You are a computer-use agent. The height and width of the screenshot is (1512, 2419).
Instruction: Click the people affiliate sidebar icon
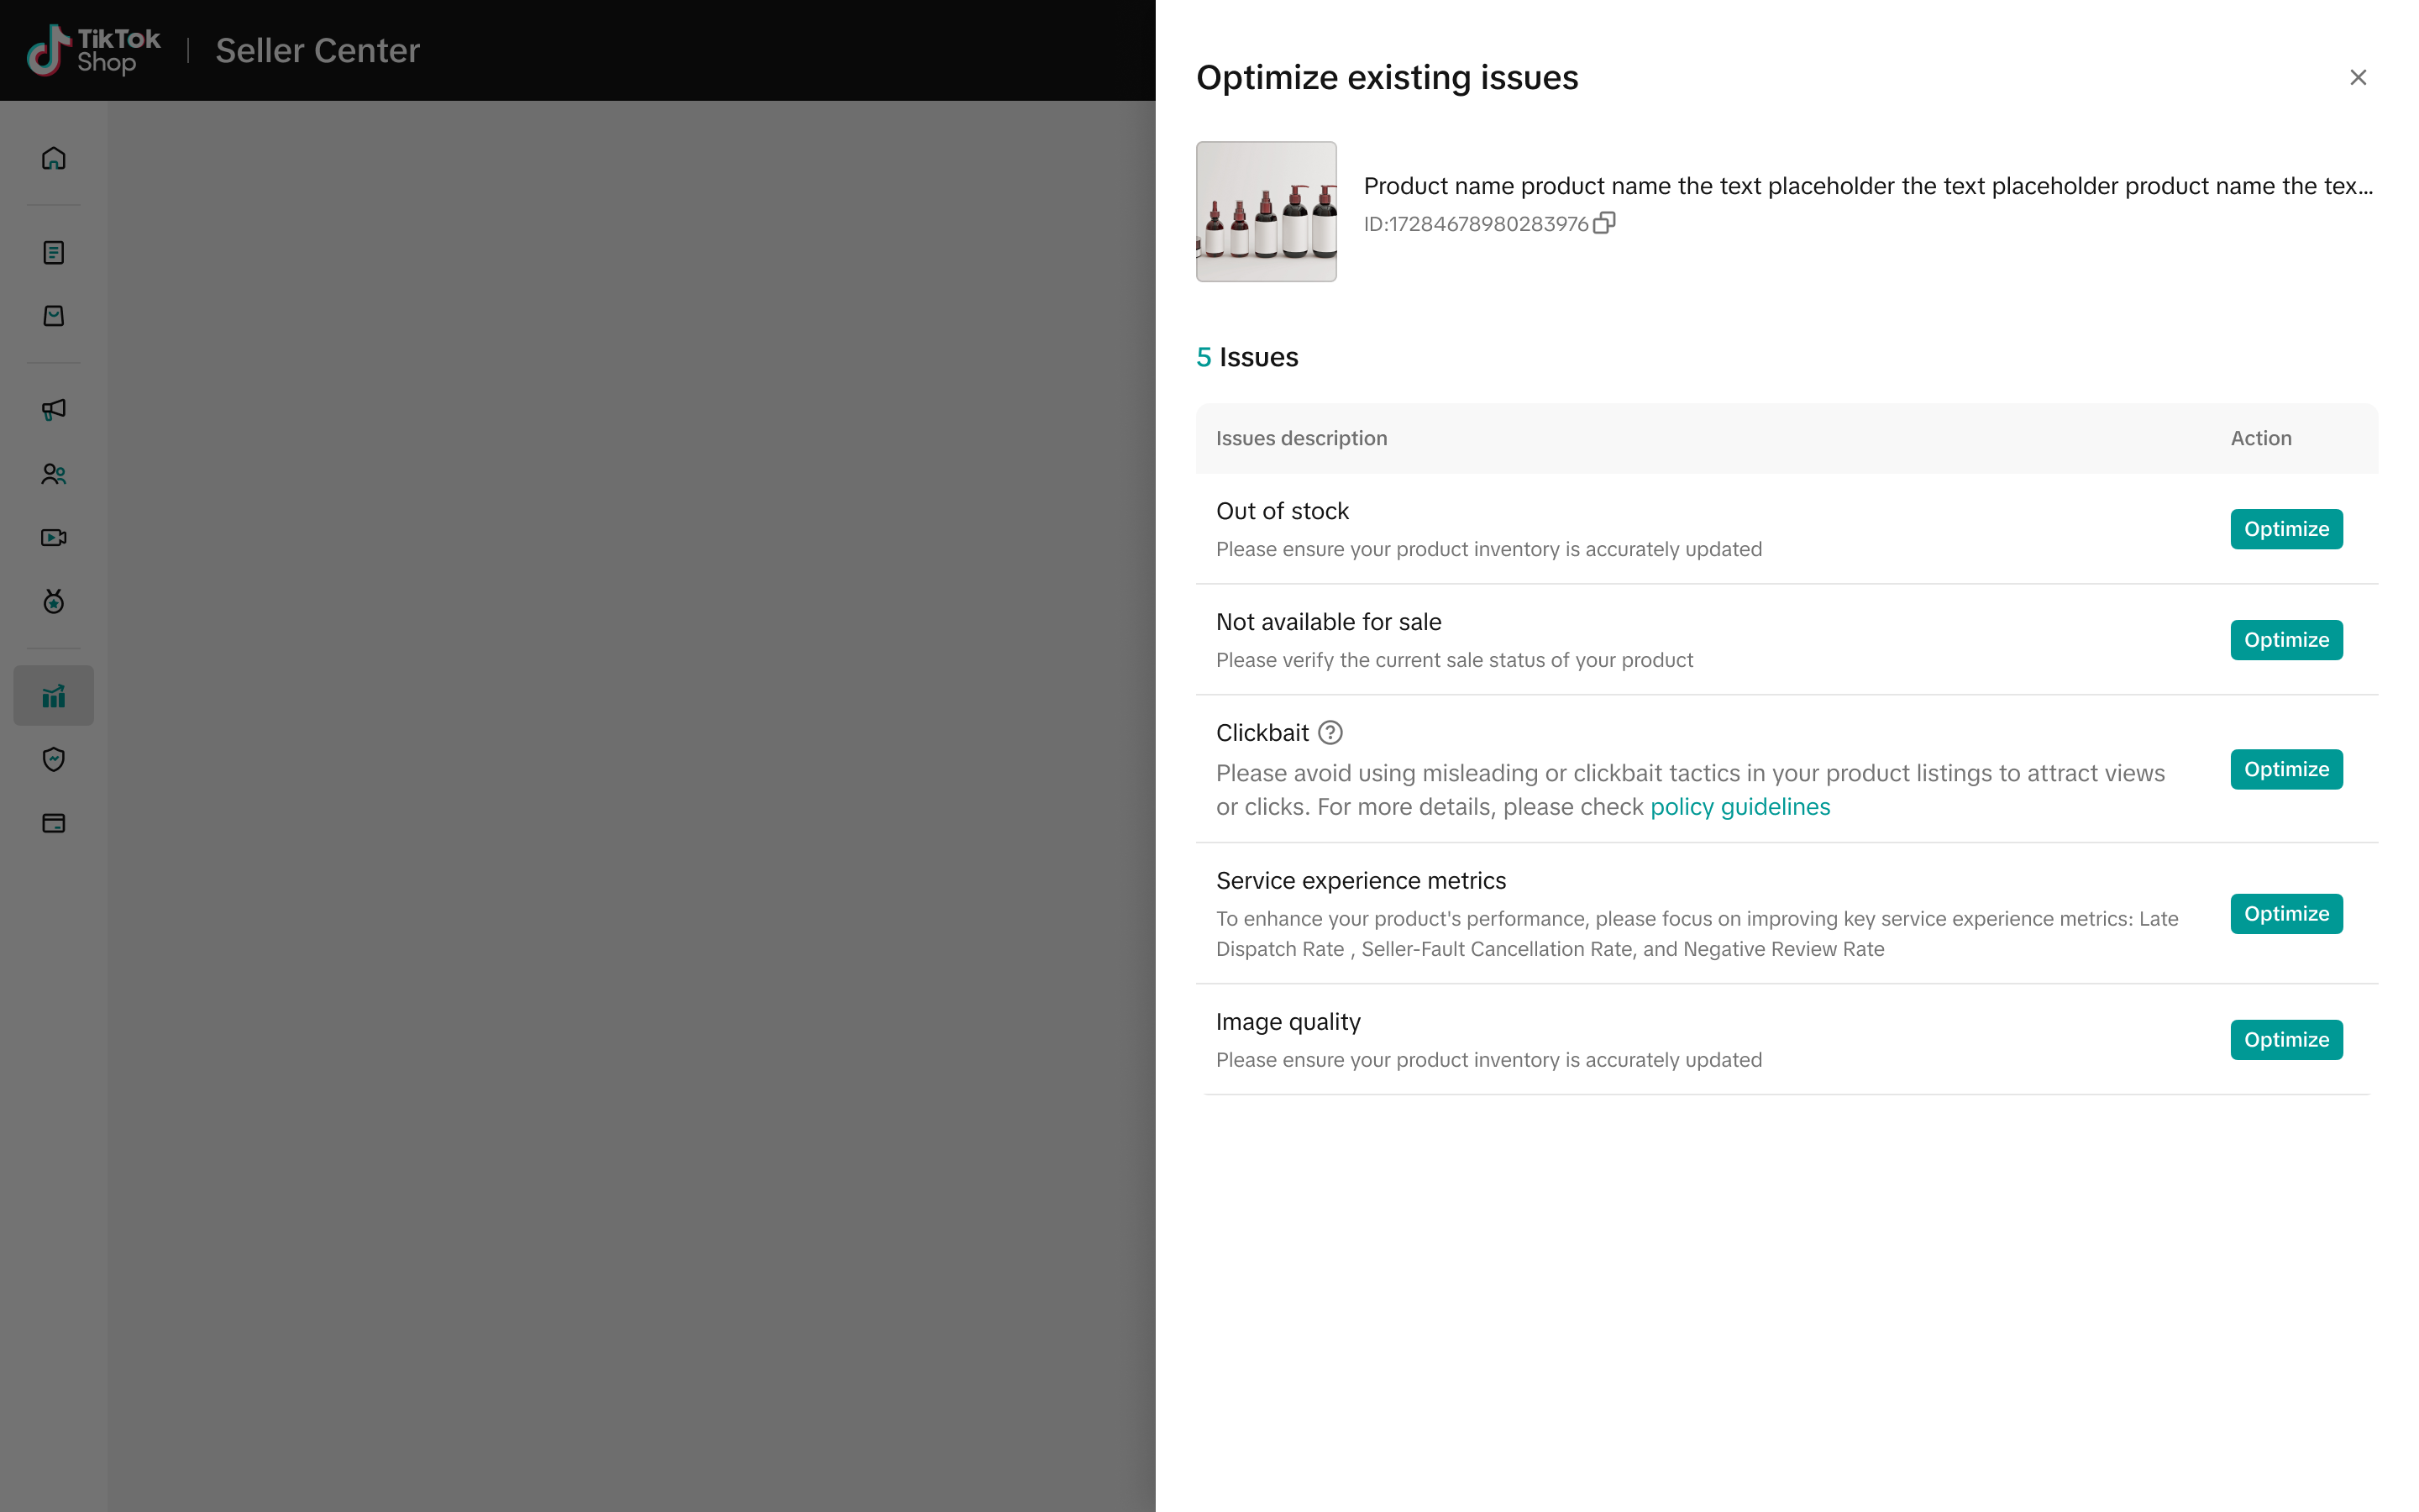(x=54, y=474)
